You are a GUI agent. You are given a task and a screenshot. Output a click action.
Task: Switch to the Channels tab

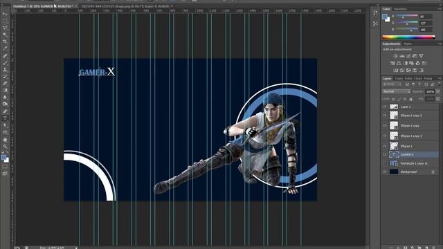pyautogui.click(x=399, y=78)
